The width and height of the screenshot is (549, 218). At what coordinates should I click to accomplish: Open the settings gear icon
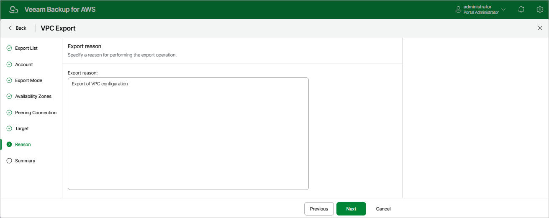pos(540,9)
